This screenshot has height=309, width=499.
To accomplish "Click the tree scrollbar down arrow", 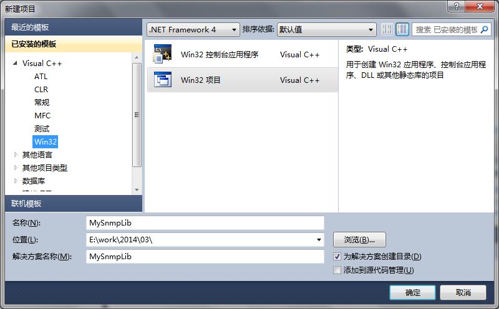I will click(137, 190).
